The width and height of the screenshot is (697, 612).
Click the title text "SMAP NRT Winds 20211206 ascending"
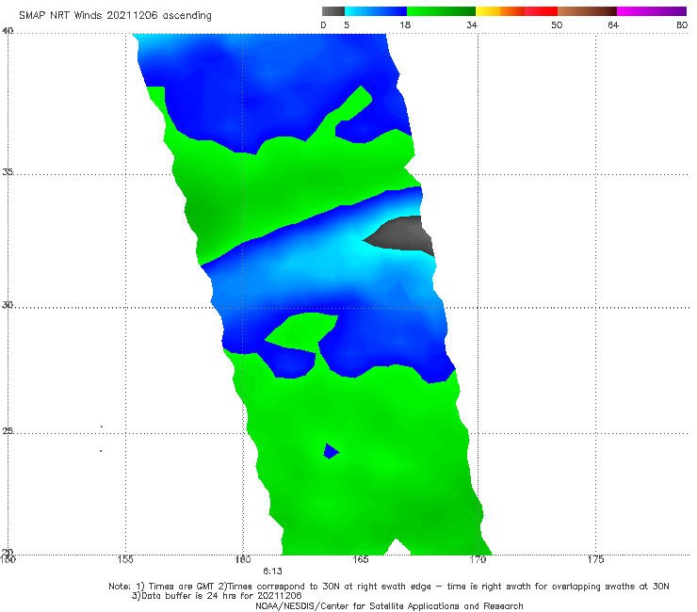pyautogui.click(x=115, y=15)
